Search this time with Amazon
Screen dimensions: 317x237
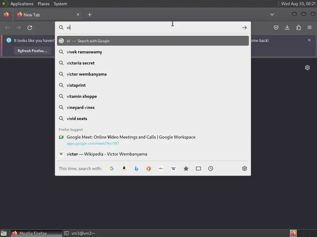[124, 168]
